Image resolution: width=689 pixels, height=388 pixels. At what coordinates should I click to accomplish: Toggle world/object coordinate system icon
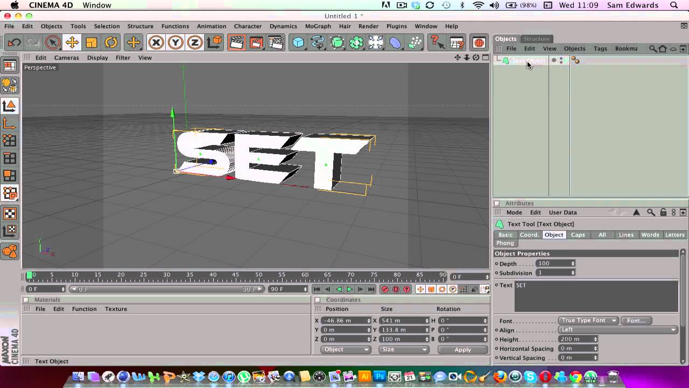[214, 42]
